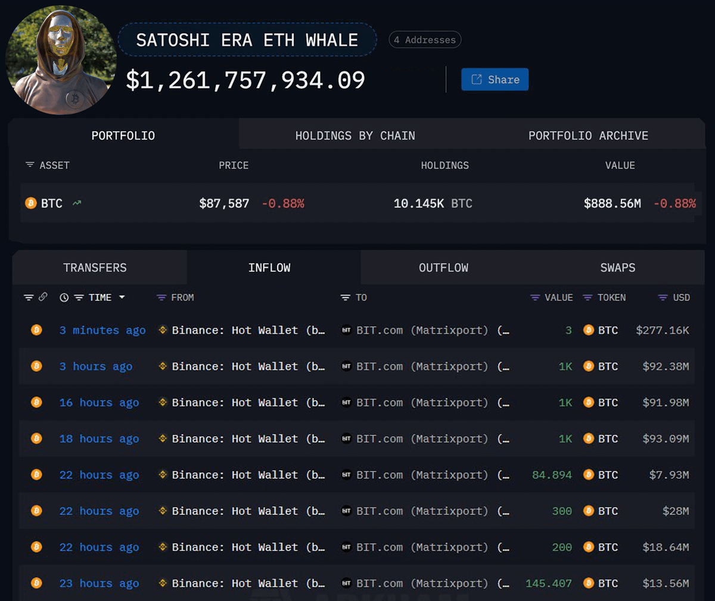The width and height of the screenshot is (715, 601).
Task: Click Binance logo in the 3 minutes ago row
Action: [x=163, y=330]
